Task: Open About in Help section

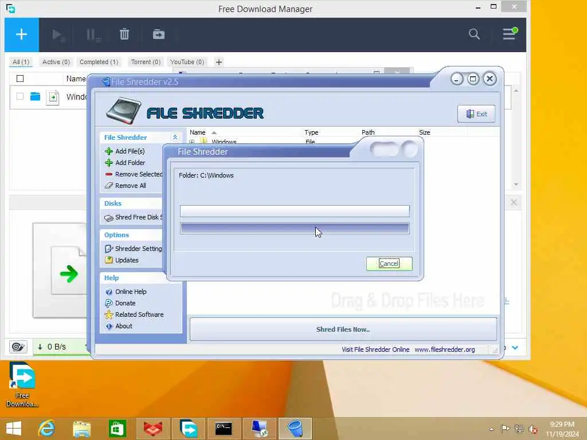Action: coord(124,326)
